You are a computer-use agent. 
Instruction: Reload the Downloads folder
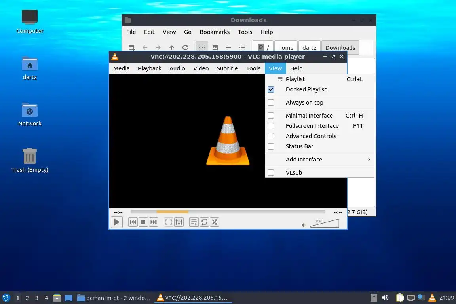click(x=185, y=47)
